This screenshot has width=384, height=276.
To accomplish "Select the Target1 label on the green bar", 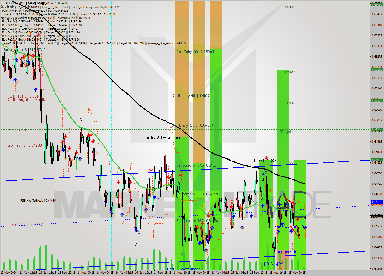I will (x=286, y=131).
